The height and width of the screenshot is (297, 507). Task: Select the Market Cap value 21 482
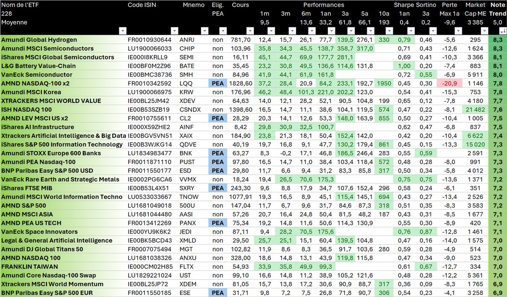(475, 110)
